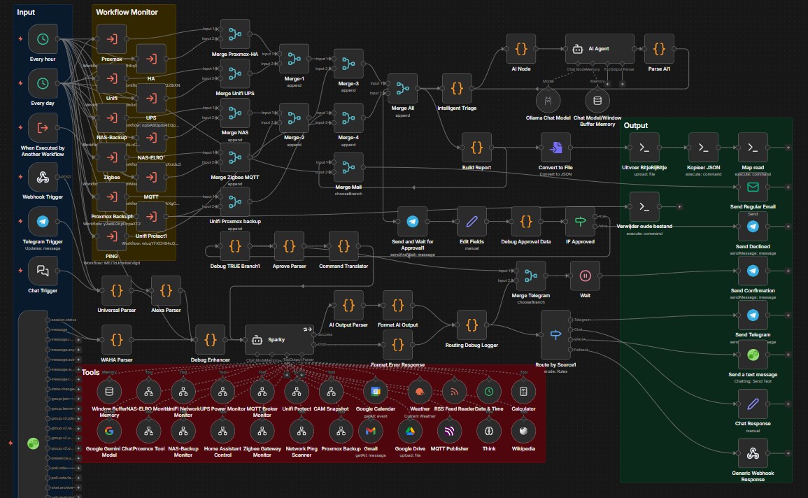Viewport: 808px width, 498px height.
Task: Click the Current Weather tool icon
Action: point(420,392)
